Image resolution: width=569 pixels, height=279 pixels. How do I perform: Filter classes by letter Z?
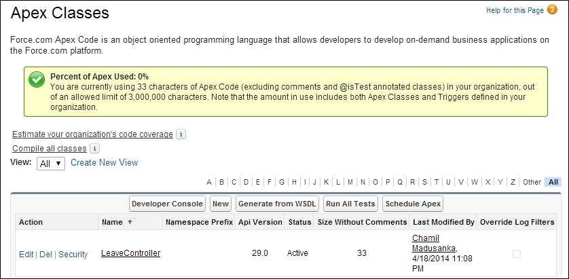[513, 182]
